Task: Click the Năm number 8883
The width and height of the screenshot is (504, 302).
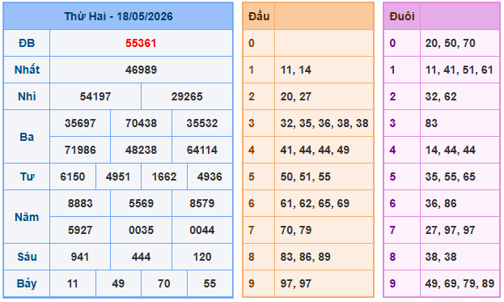Action: click(x=80, y=203)
